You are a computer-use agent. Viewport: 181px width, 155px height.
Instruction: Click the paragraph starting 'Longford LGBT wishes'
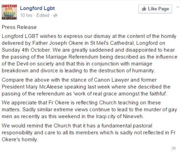[89, 52]
